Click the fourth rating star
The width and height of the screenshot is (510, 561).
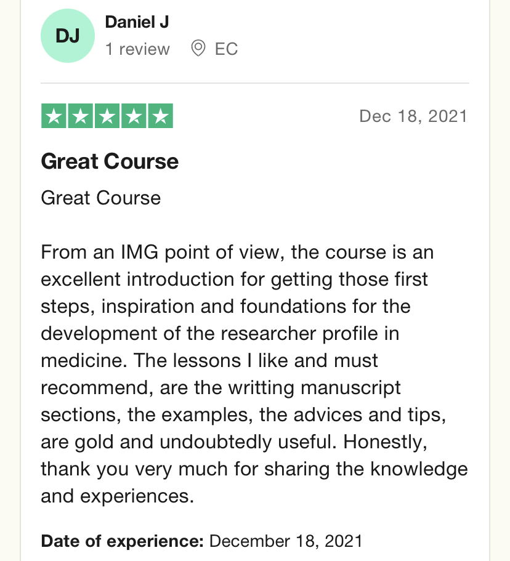point(134,116)
